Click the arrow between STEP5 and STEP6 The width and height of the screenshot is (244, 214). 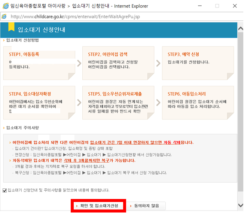point(158,103)
